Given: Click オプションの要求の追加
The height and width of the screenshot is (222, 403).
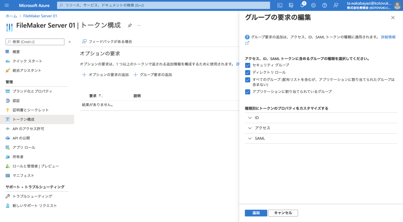Looking at the screenshot, I should [x=105, y=75].
